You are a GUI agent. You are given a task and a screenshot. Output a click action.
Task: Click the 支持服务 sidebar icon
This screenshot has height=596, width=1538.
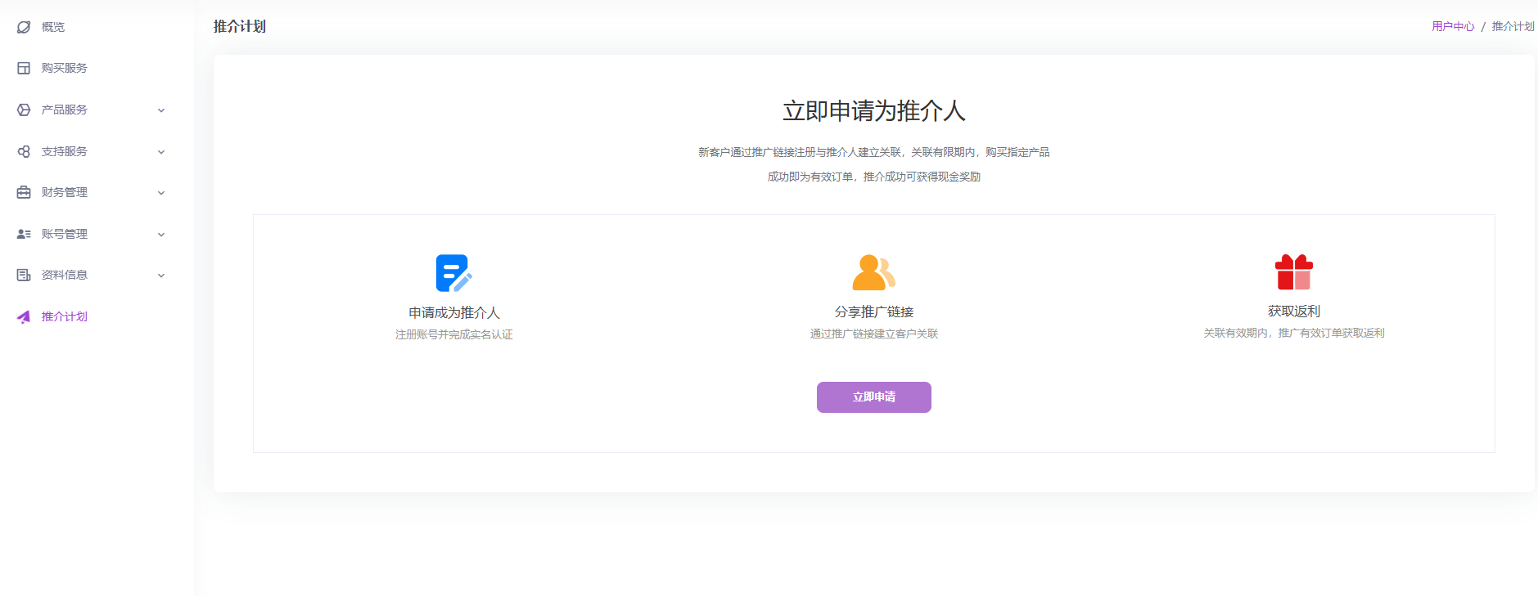click(24, 151)
